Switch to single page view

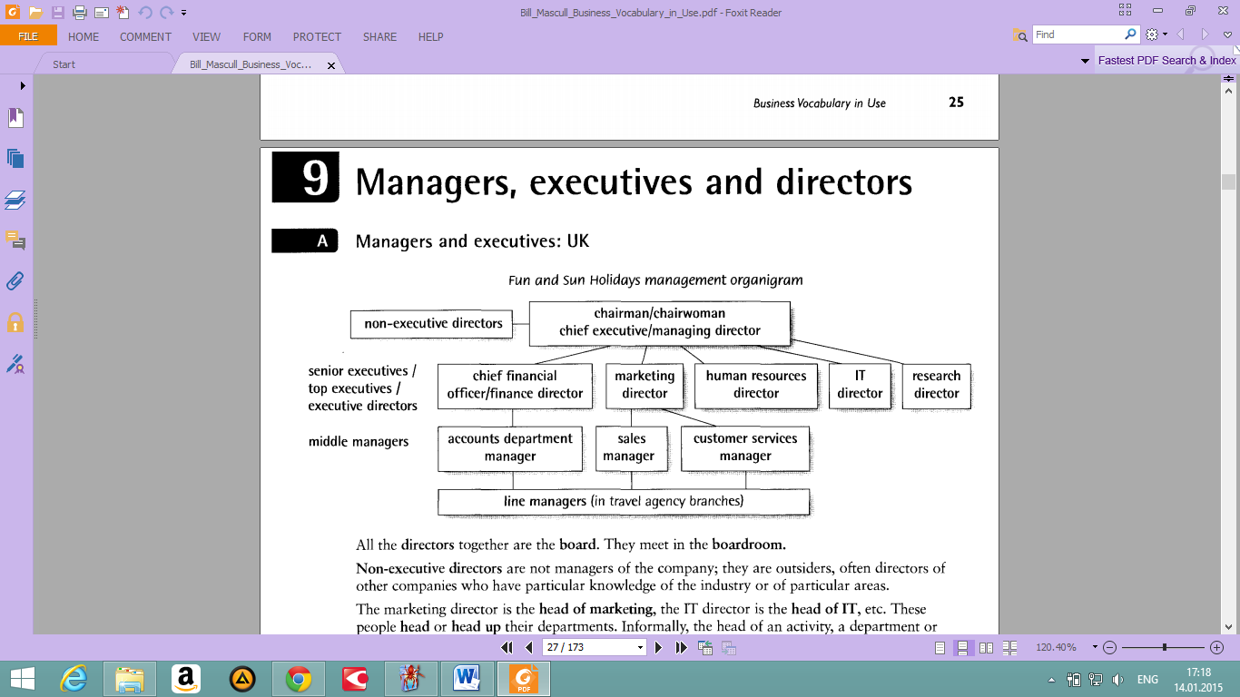point(940,648)
